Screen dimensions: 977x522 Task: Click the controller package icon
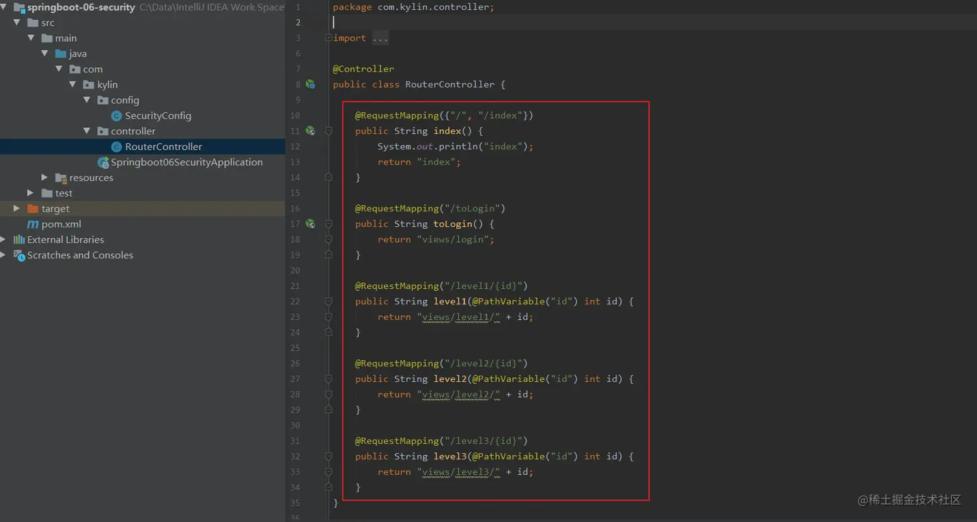tap(103, 131)
